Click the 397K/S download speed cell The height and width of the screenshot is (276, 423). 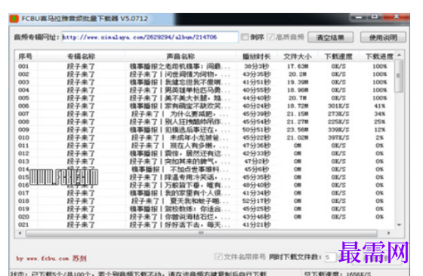338,137
